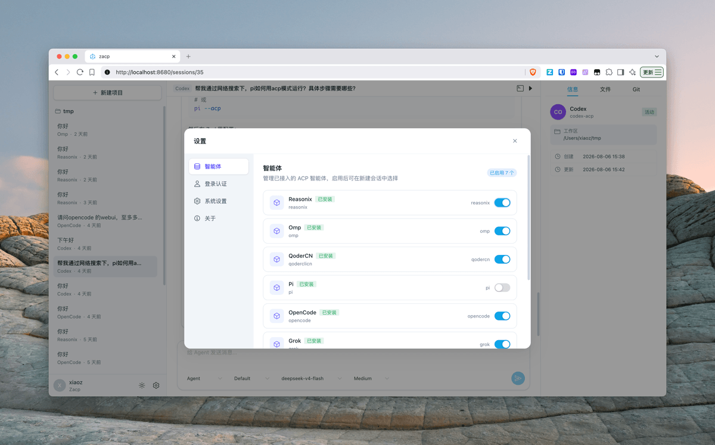Reload the browser page

80,72
